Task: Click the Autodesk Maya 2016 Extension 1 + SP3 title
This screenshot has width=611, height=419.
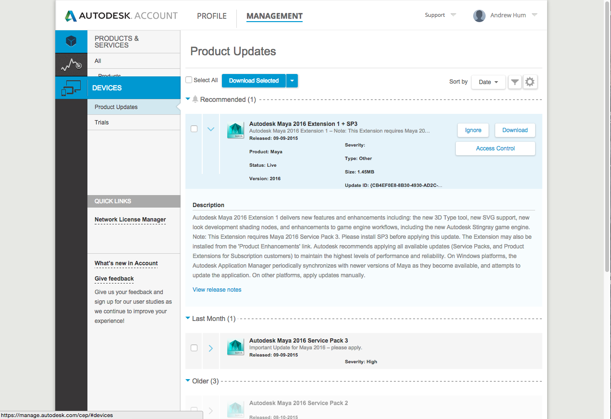Action: click(x=303, y=124)
